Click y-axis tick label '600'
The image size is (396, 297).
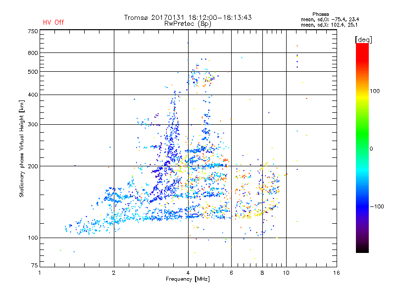(33, 53)
